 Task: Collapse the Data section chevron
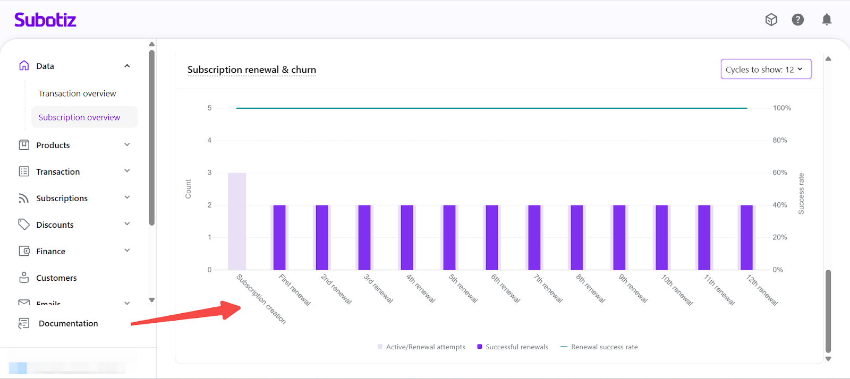pyautogui.click(x=127, y=66)
